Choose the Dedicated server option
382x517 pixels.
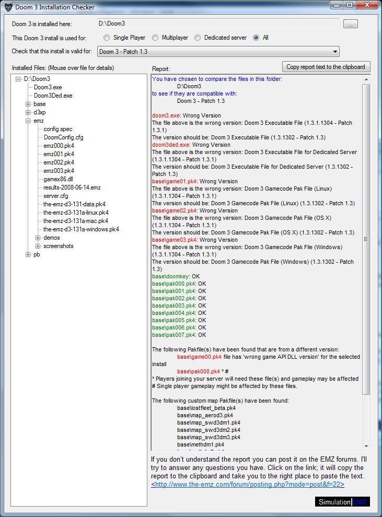point(198,38)
